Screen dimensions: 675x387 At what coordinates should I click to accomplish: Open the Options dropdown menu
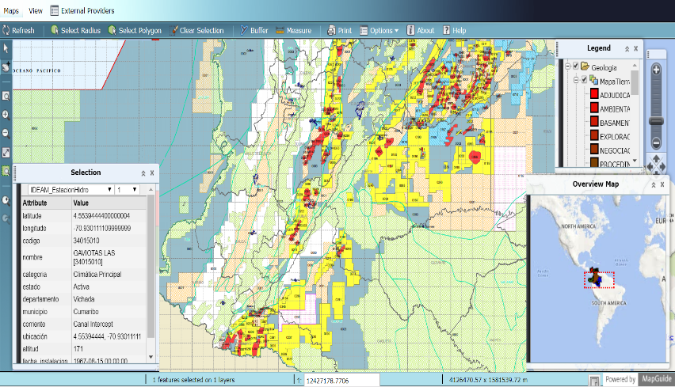coord(379,30)
